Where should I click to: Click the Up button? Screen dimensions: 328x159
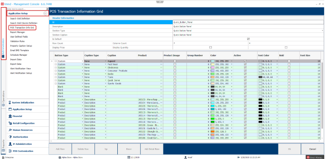(x=106, y=149)
